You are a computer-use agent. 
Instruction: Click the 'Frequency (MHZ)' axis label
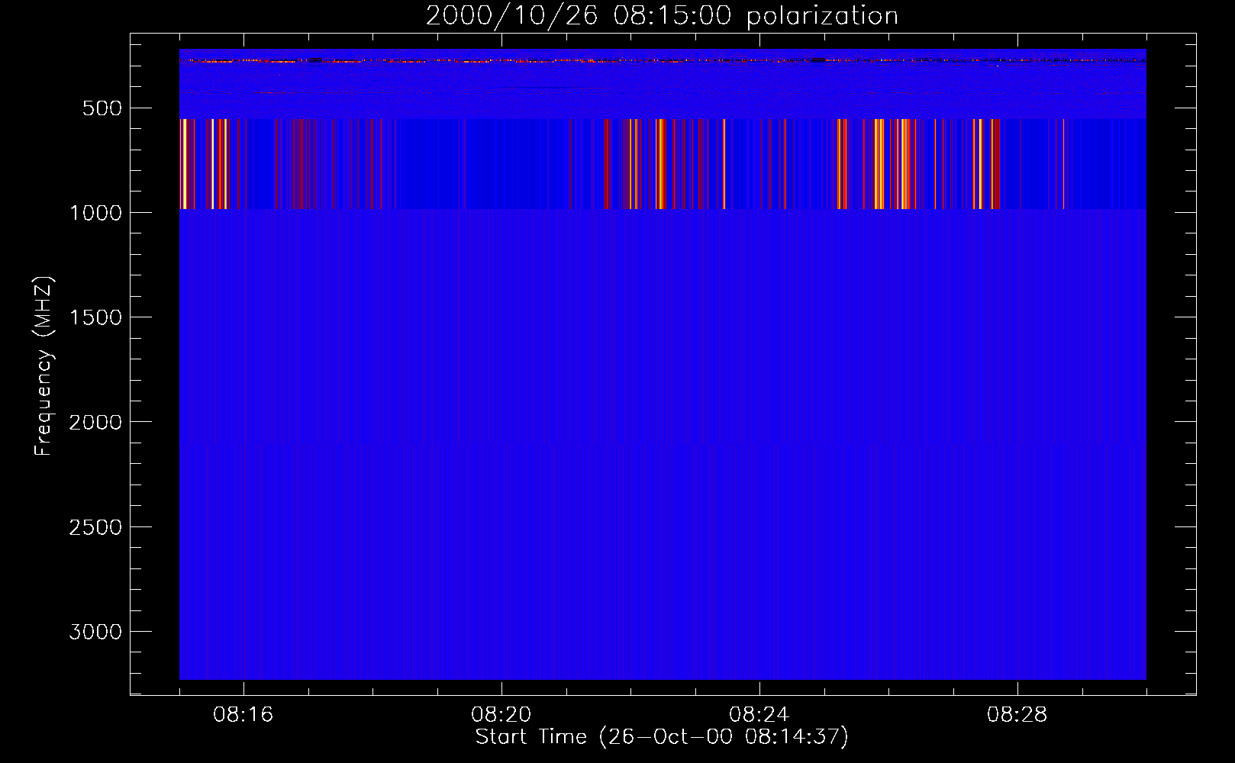44,366
